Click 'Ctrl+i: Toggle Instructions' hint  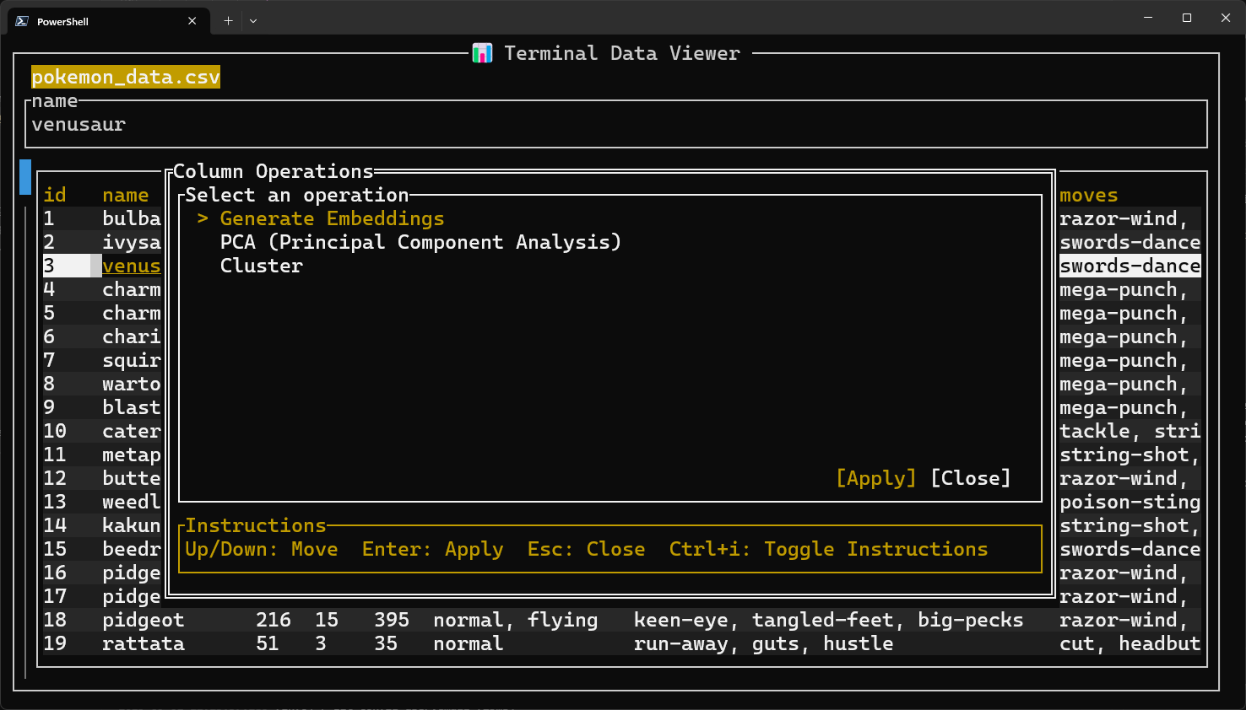[829, 549]
